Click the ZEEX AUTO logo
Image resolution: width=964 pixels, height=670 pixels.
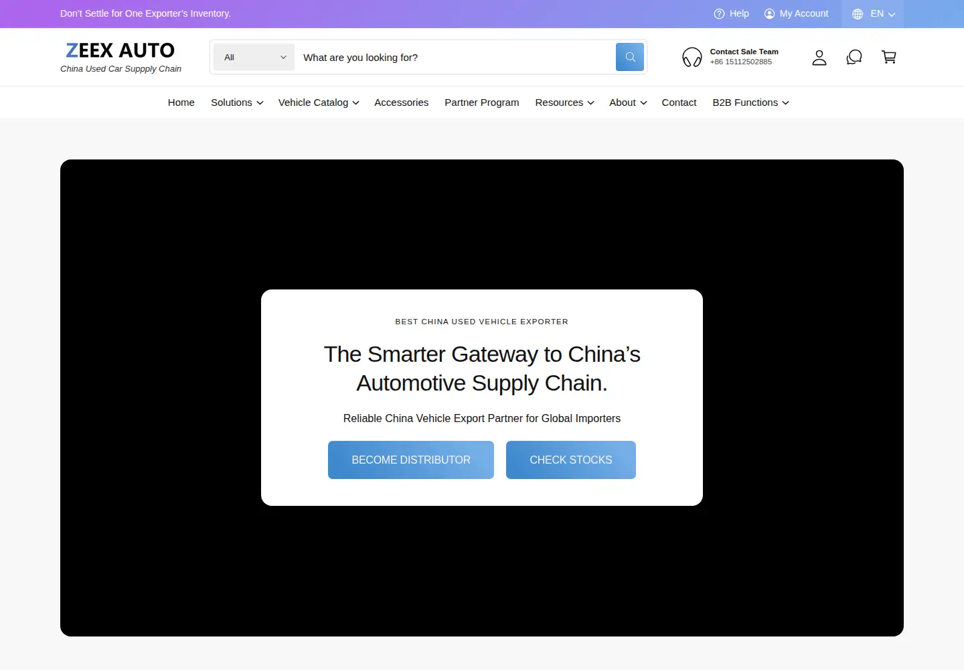click(x=120, y=50)
